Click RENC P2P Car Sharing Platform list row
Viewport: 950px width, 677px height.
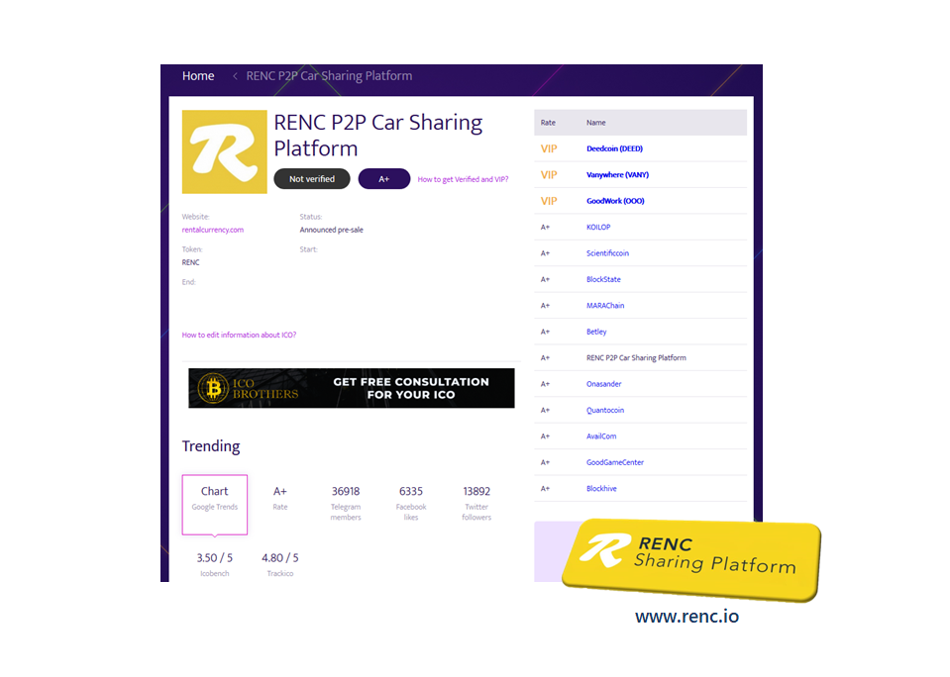coord(640,358)
